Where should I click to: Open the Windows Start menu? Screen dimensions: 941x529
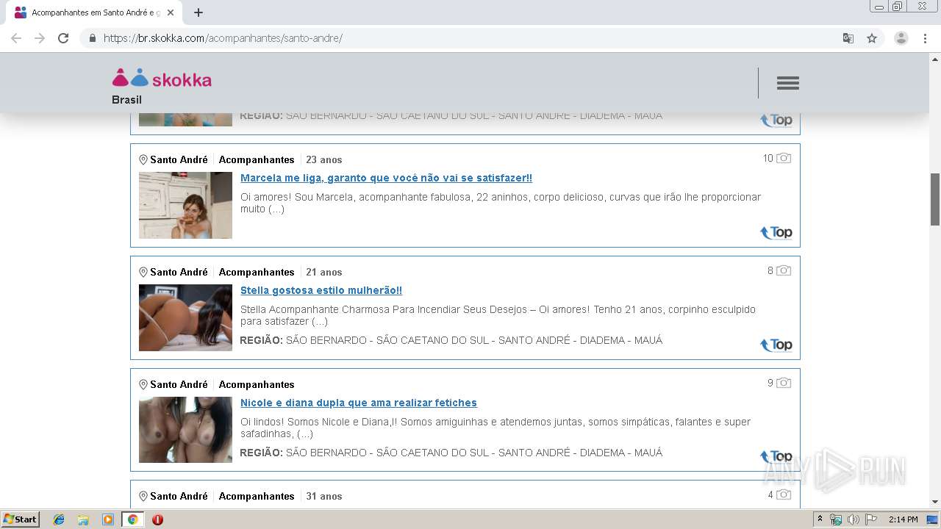[x=21, y=519]
